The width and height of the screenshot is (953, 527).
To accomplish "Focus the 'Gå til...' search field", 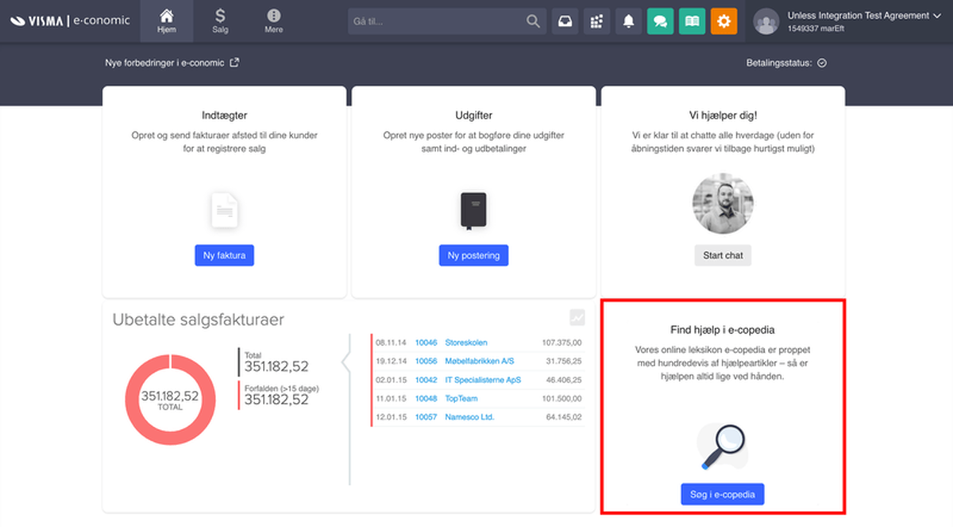I will (x=447, y=21).
